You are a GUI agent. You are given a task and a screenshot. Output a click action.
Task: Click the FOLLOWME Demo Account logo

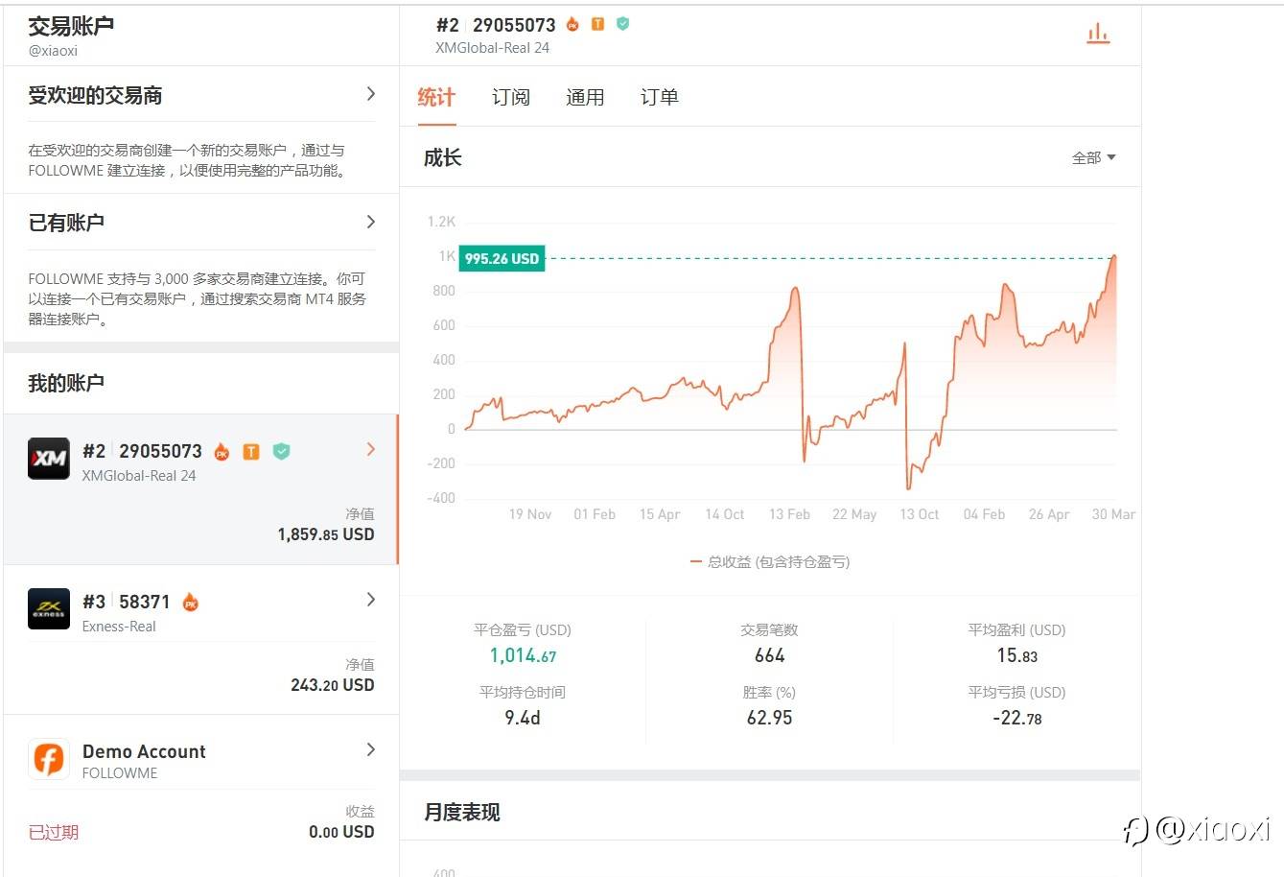(x=49, y=759)
